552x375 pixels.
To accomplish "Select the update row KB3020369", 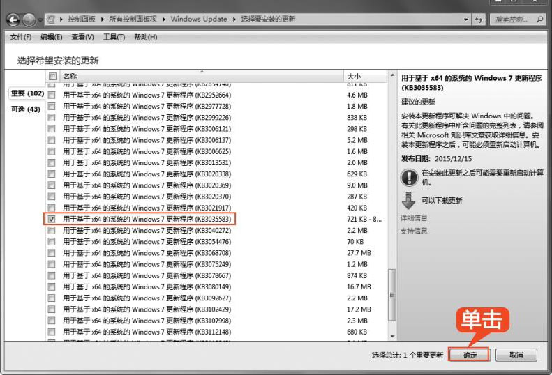I will coord(216,185).
